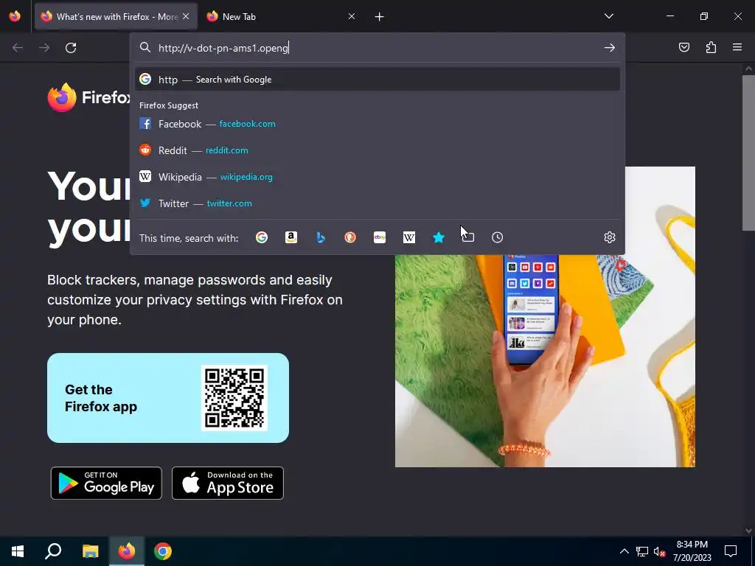755x566 pixels.
Task: Switch to the New Tab tab
Action: click(x=281, y=16)
